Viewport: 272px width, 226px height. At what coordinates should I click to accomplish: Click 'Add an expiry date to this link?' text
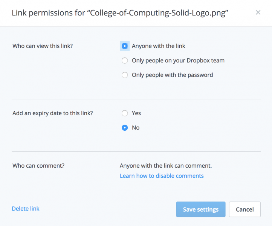tap(52, 113)
